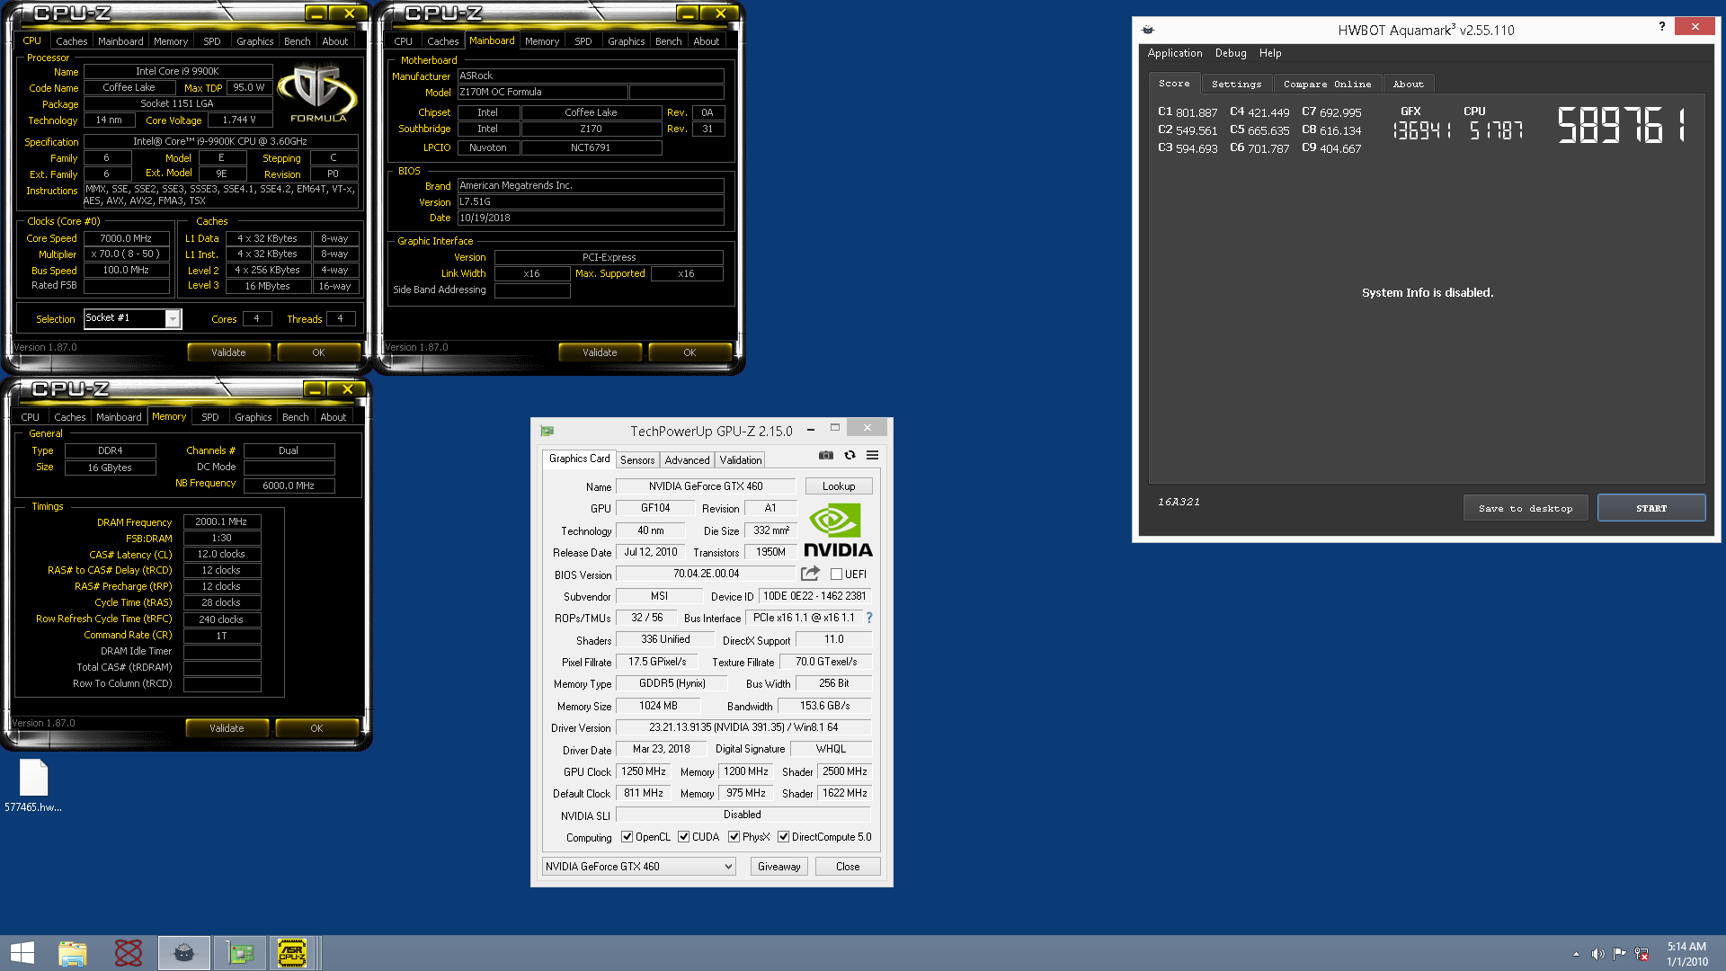Take a GPU-Z screenshot with the camera icon
This screenshot has width=1726, height=971.
point(826,456)
